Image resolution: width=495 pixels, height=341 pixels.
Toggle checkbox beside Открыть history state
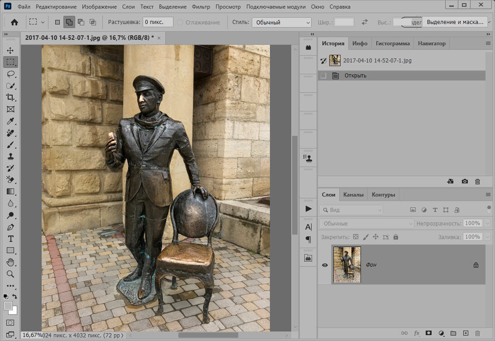(323, 76)
